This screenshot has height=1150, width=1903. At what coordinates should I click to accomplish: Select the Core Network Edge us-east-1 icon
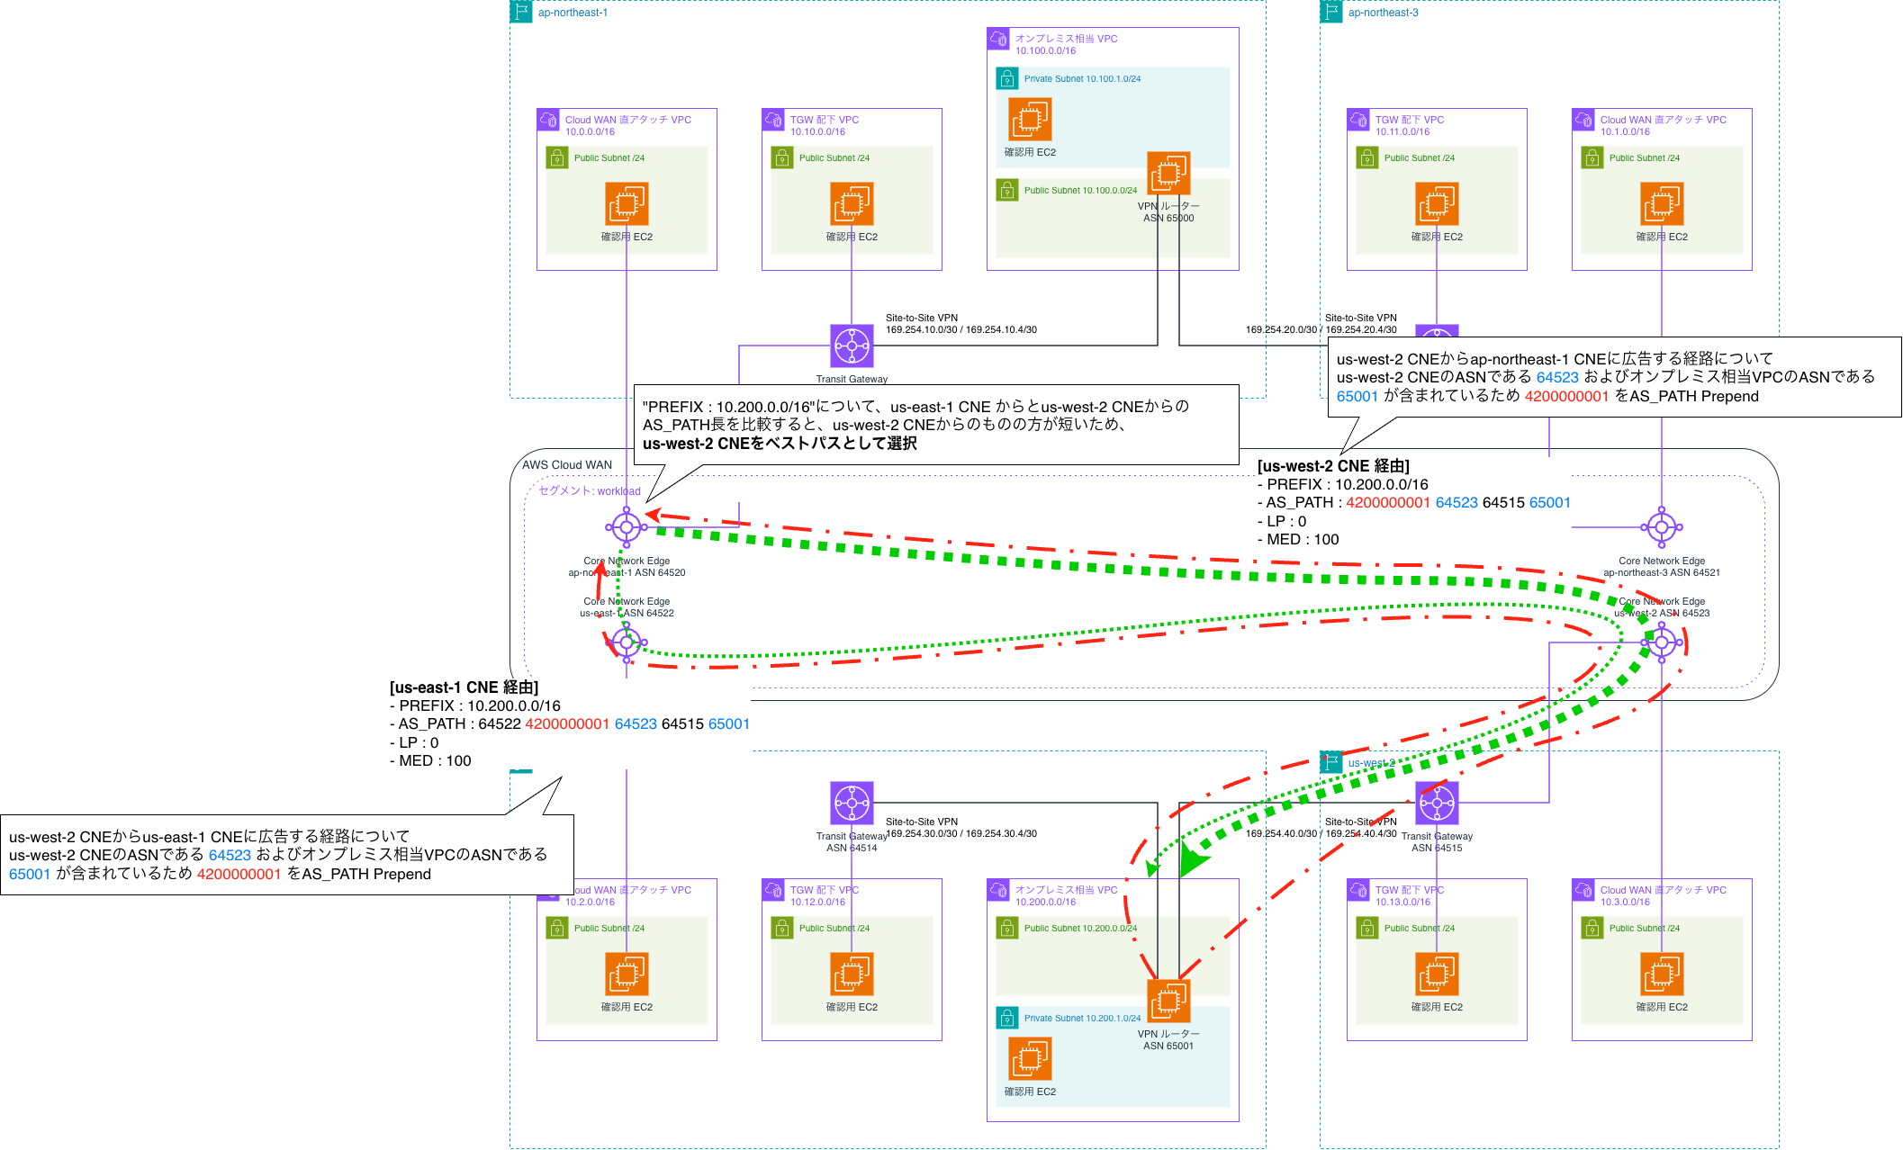(x=627, y=642)
